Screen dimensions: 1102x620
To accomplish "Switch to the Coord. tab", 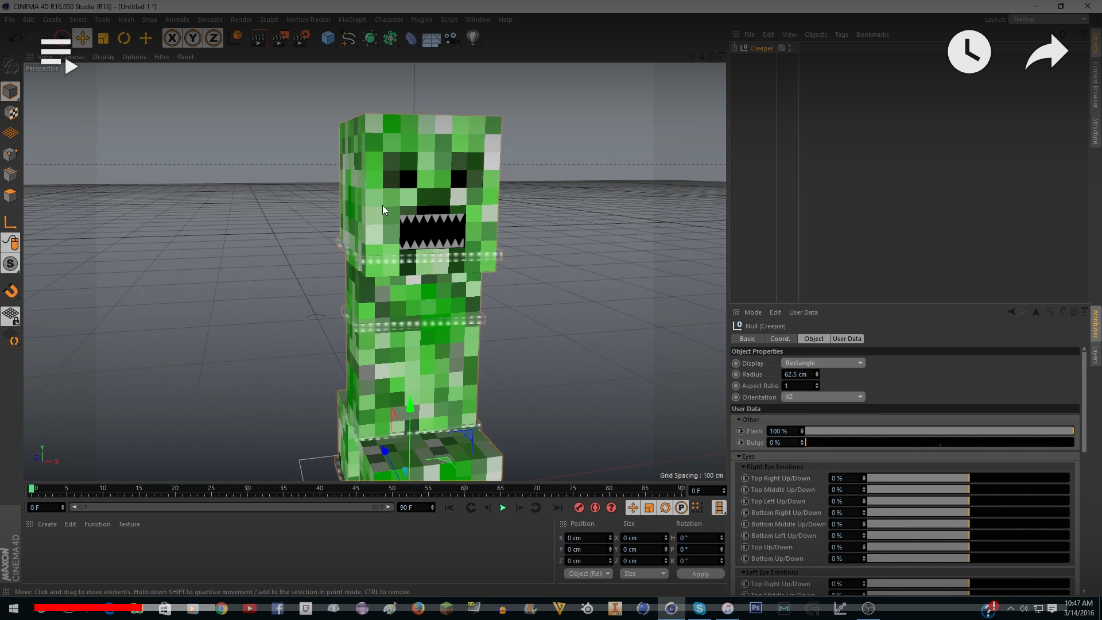I will click(x=780, y=339).
